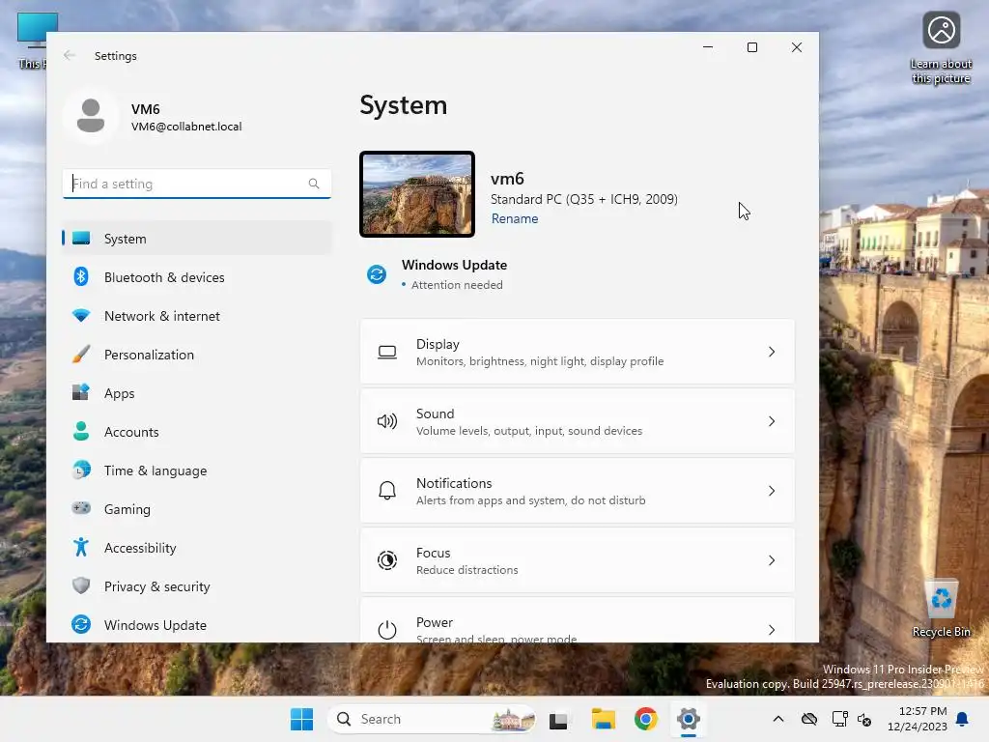
Task: Click the Apps icon in sidebar
Action: pyautogui.click(x=81, y=392)
